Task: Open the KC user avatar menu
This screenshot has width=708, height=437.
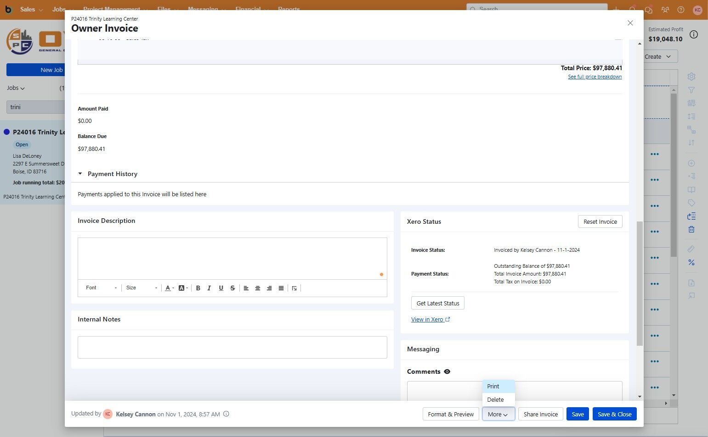Action: [x=697, y=10]
